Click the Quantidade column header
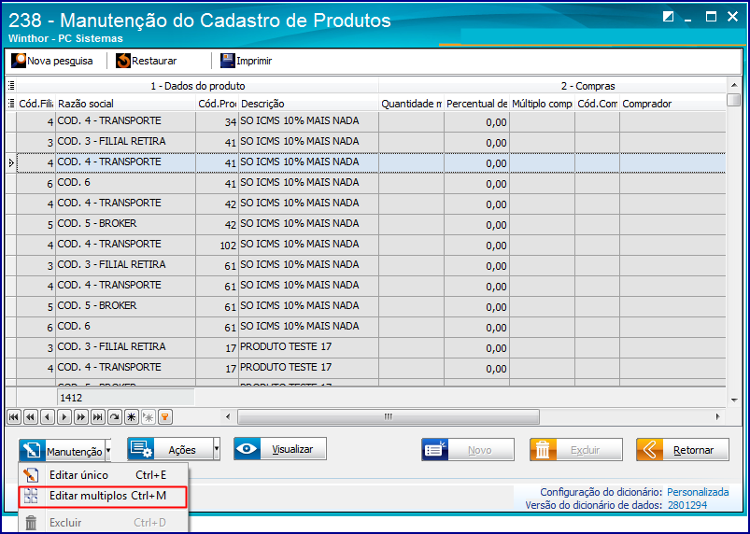This screenshot has width=750, height=534. point(411,104)
